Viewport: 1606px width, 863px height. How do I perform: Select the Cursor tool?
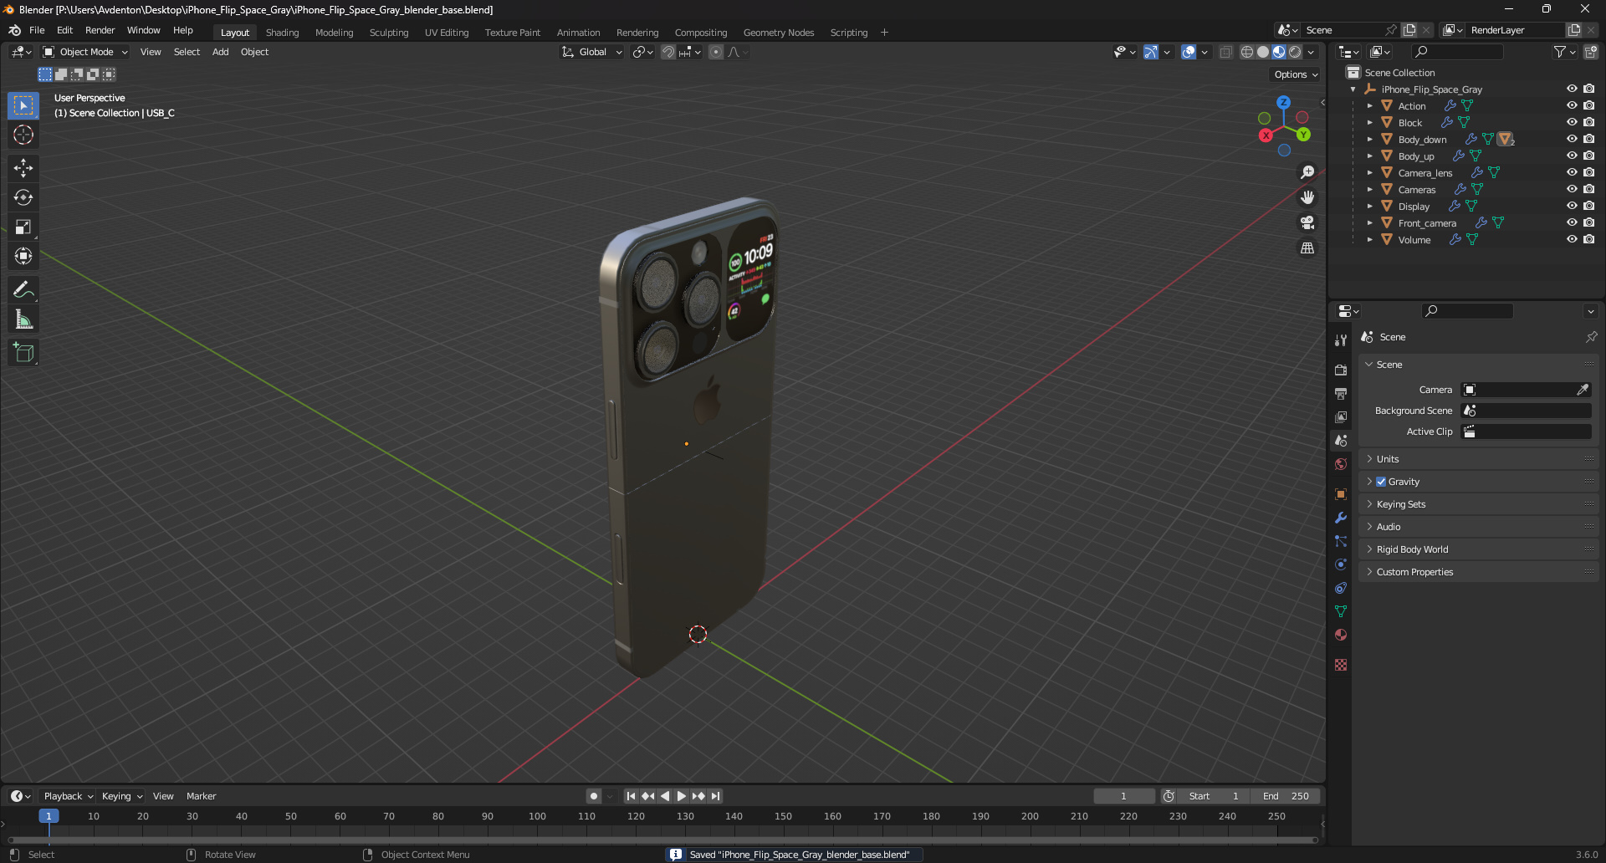[23, 135]
